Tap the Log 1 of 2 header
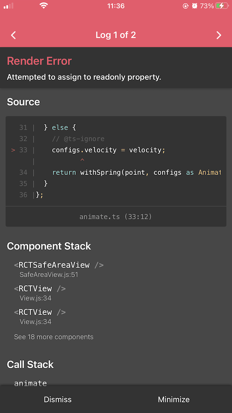 click(x=116, y=35)
